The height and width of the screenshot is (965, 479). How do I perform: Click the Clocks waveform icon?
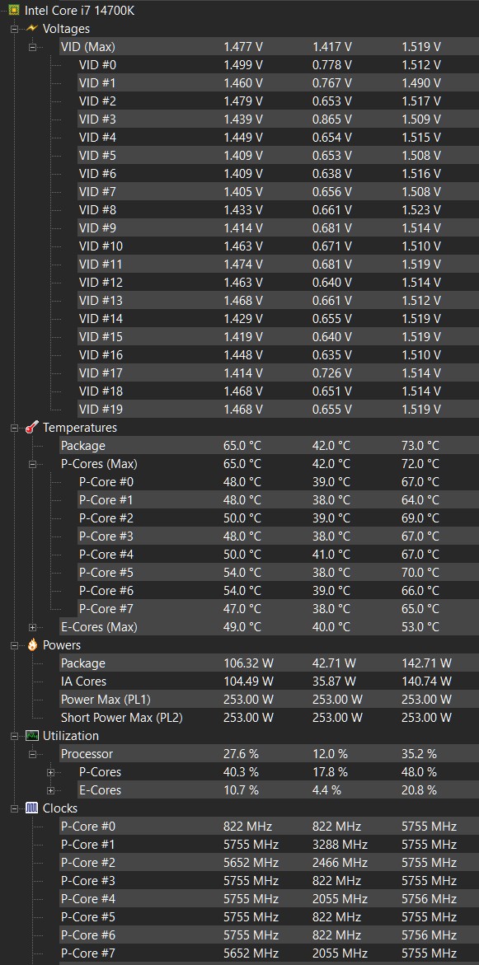[x=32, y=808]
